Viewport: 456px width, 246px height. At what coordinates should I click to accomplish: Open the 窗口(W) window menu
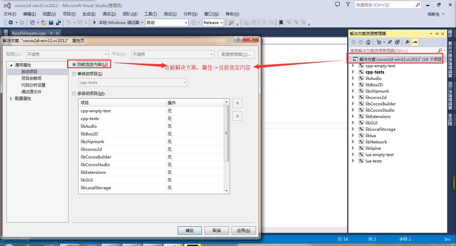[211, 14]
